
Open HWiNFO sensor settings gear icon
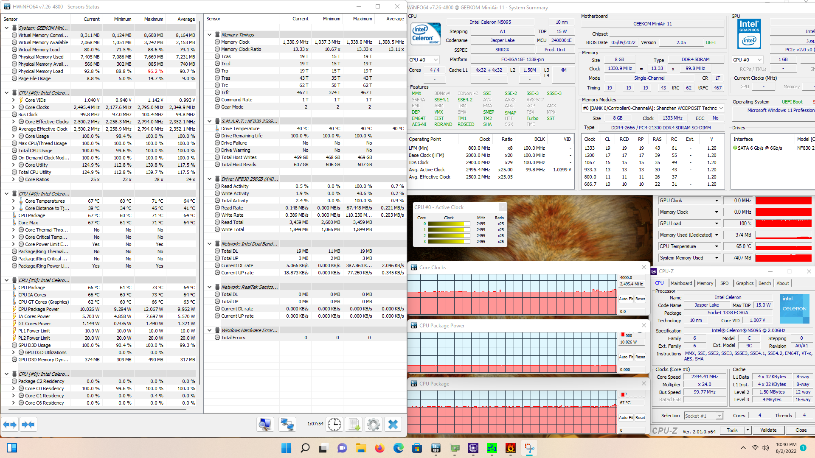374,424
